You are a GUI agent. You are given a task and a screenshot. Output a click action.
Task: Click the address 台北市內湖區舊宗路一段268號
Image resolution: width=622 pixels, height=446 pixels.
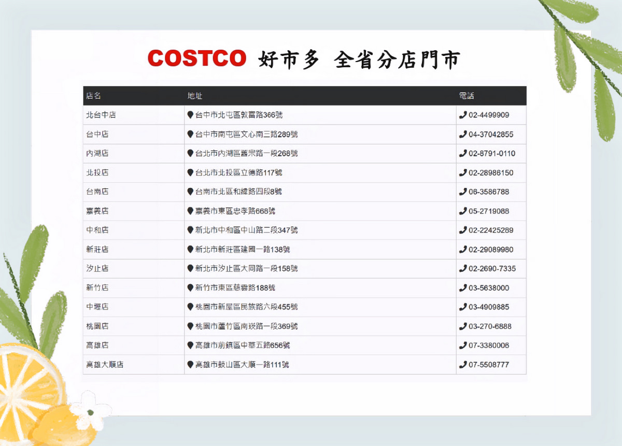[247, 153]
